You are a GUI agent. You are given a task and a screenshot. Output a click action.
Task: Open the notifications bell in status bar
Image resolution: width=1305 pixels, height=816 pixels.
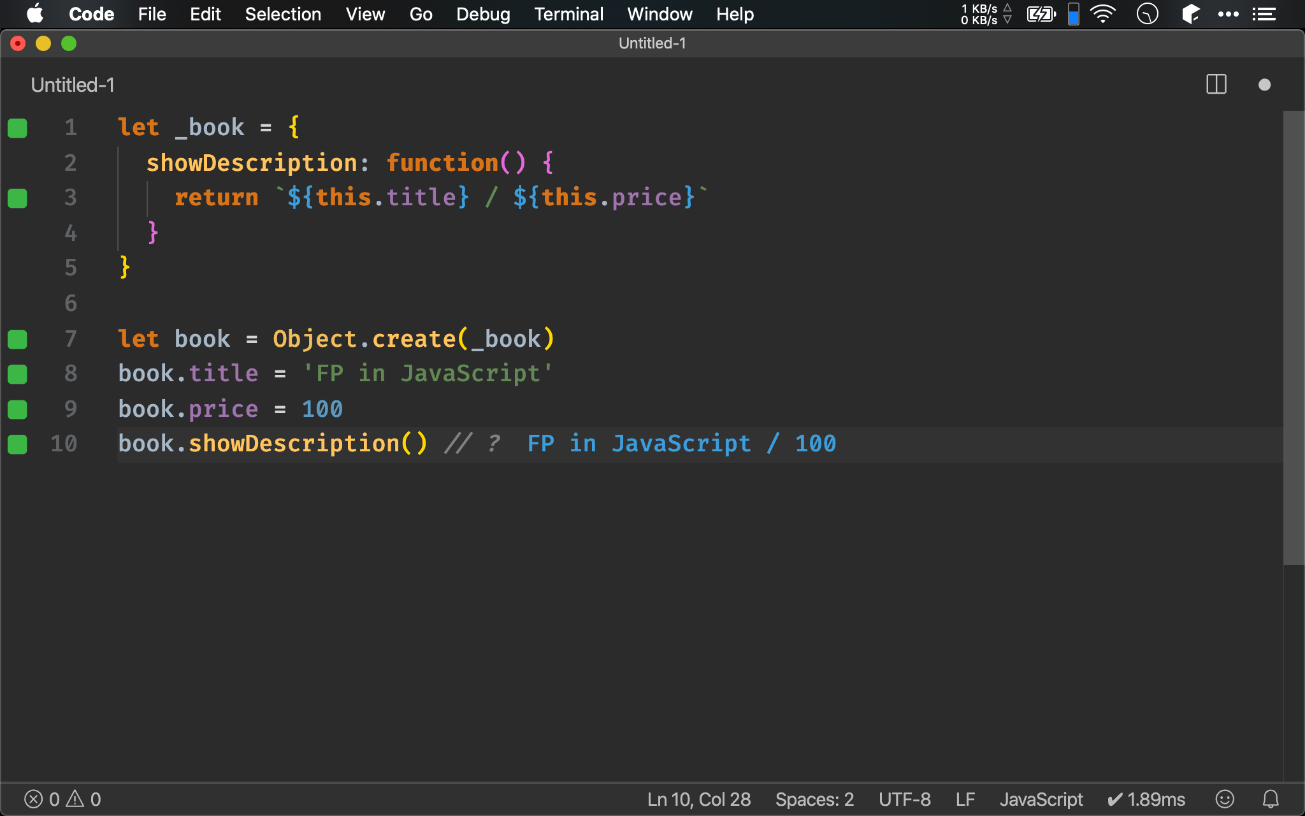pyautogui.click(x=1271, y=799)
